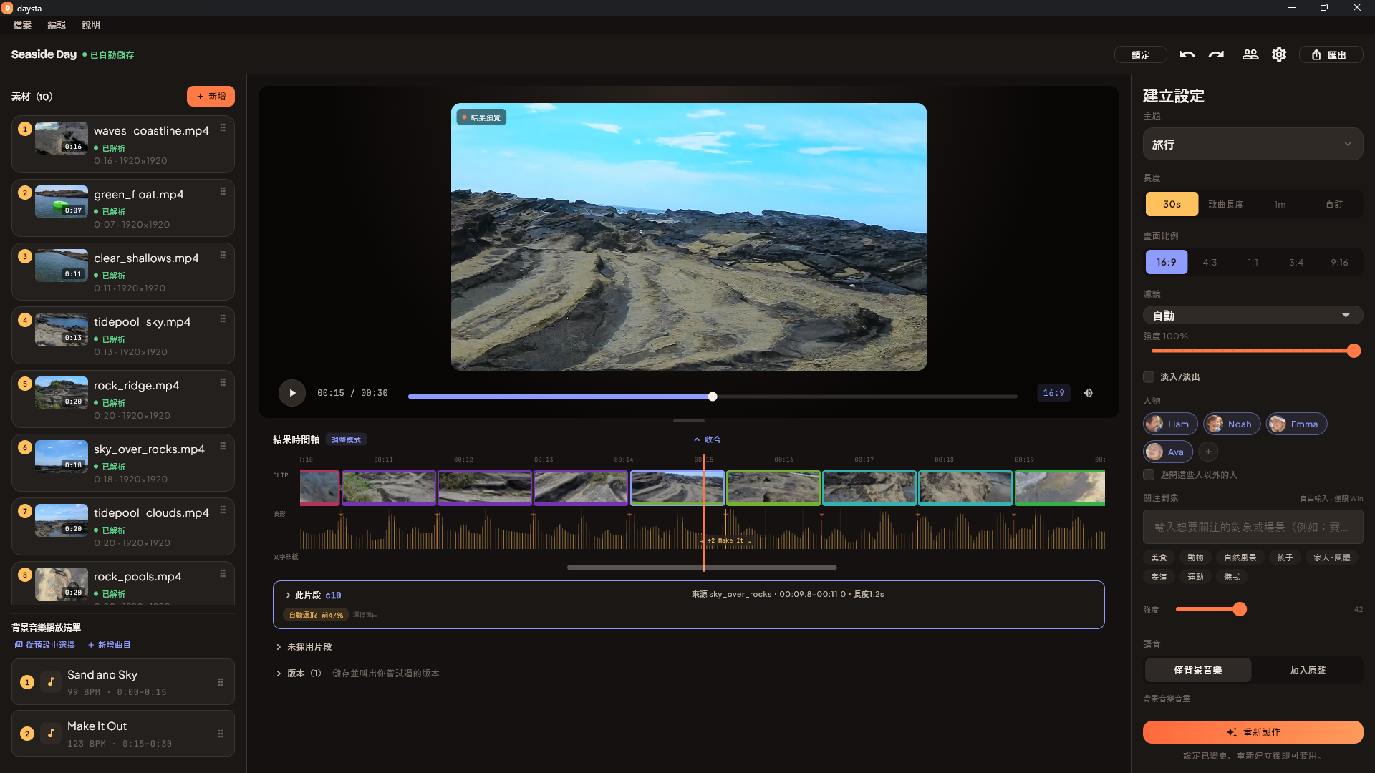Click drag handle of waves_coastline.mp4
The image size is (1375, 773).
click(x=223, y=127)
